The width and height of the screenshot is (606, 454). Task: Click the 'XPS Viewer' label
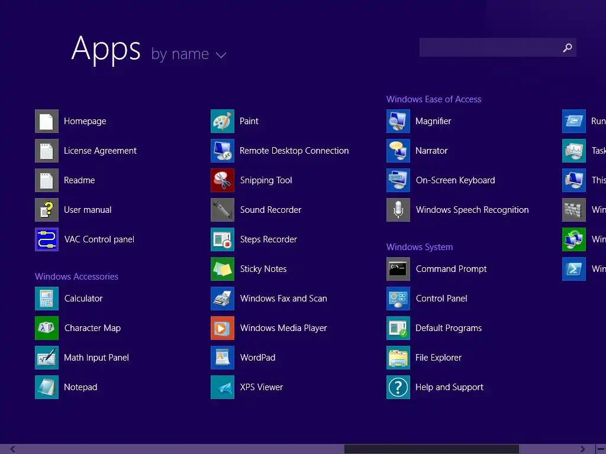[261, 387]
